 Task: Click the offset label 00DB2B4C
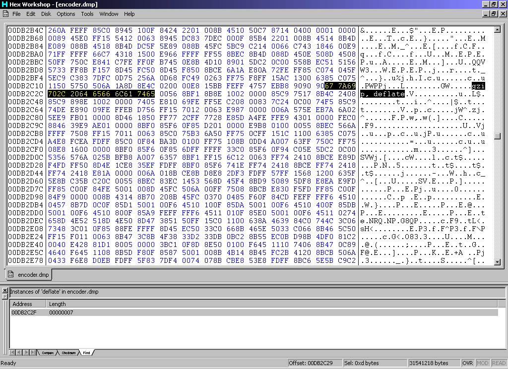[x=26, y=30]
